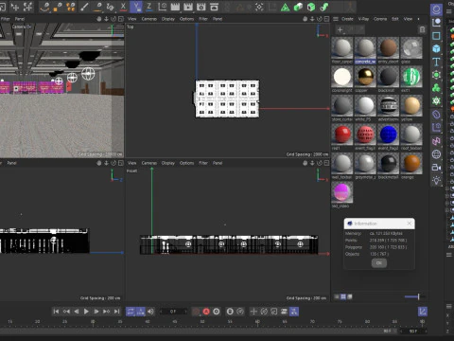454x341 pixels.
Task: Open Edit Render Settings clapperboard with gear
Action: [201, 7]
